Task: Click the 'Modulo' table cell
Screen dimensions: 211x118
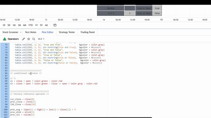Action: coord(111,8)
